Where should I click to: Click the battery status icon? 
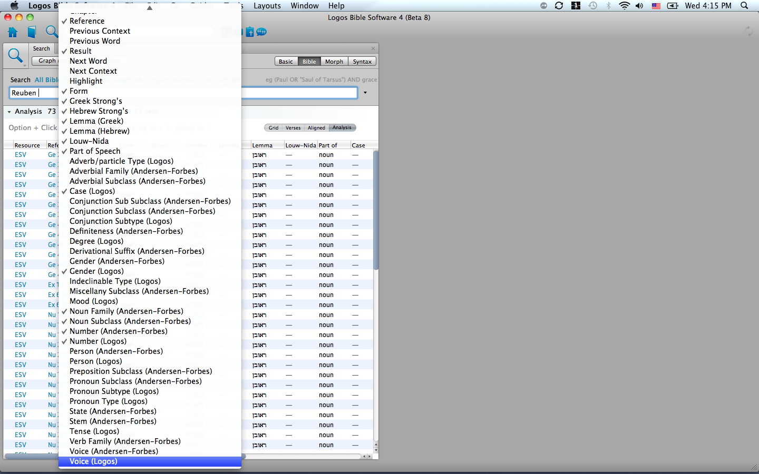[x=673, y=6]
